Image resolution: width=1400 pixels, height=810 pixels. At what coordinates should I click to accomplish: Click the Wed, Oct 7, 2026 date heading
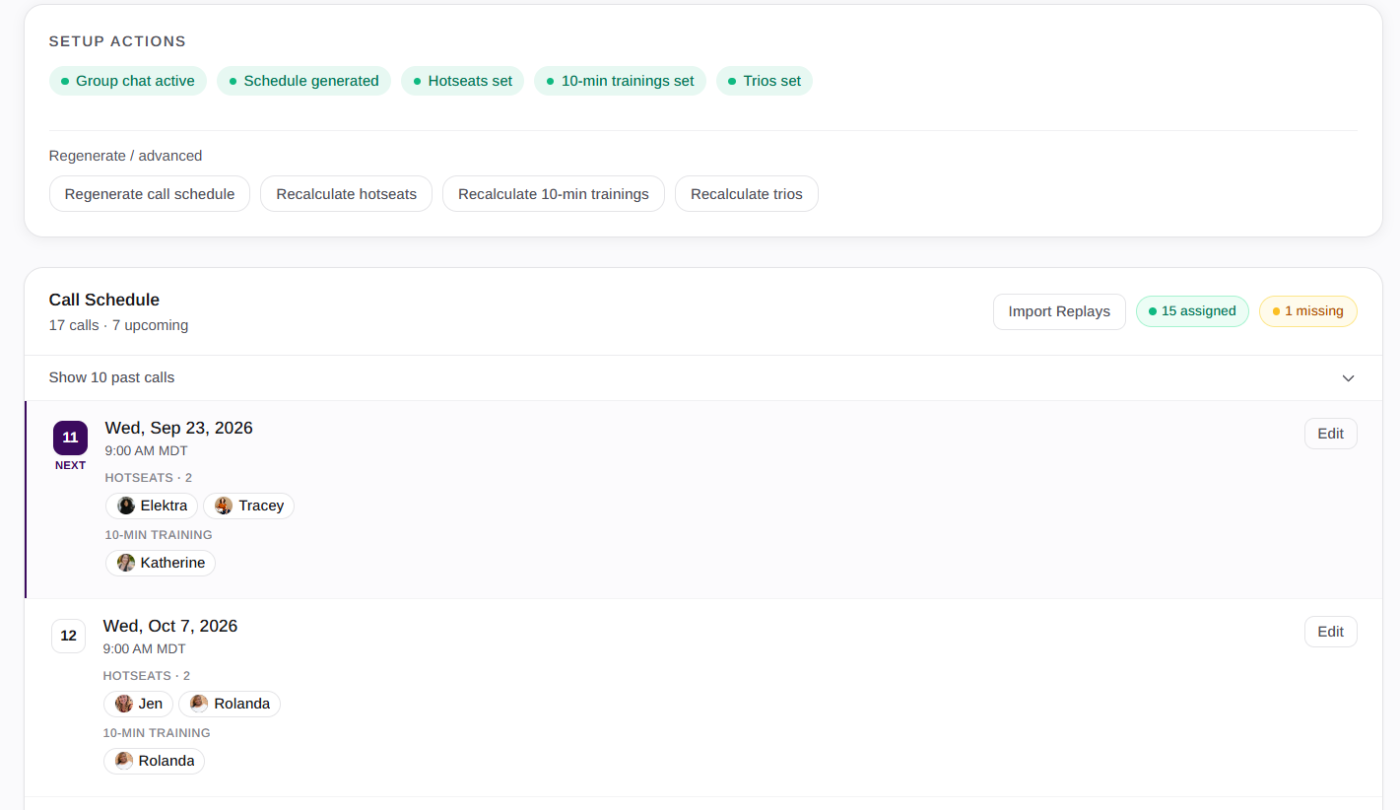(x=170, y=626)
